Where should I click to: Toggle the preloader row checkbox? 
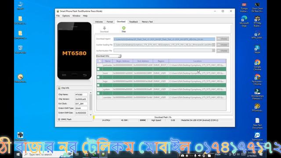pyautogui.click(x=98, y=65)
